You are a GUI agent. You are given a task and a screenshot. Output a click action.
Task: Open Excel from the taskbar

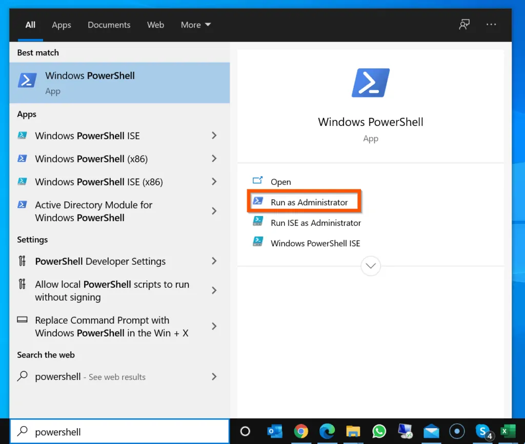(x=508, y=432)
